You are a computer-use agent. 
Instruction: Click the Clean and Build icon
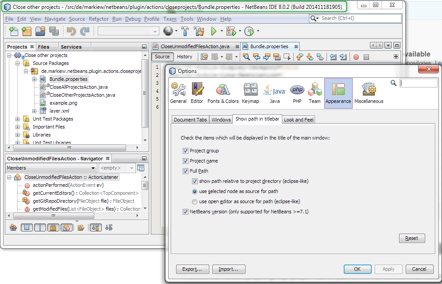click(x=199, y=31)
